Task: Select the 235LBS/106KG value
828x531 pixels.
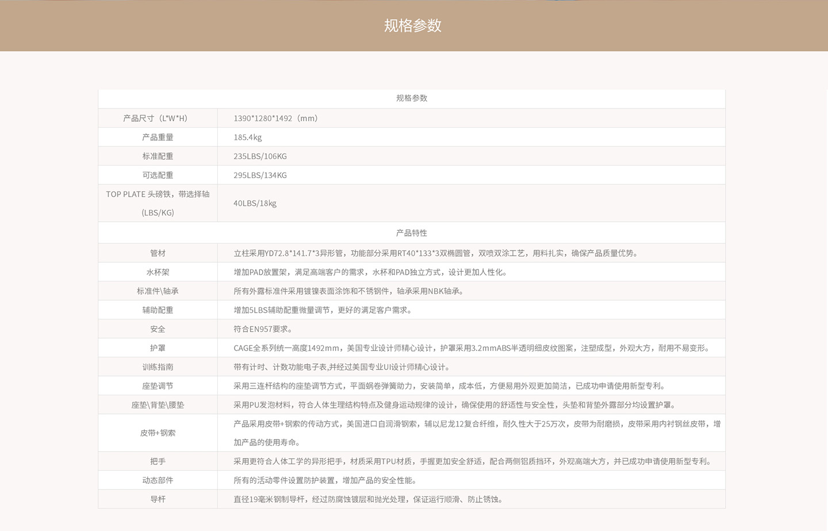Action: coord(260,156)
